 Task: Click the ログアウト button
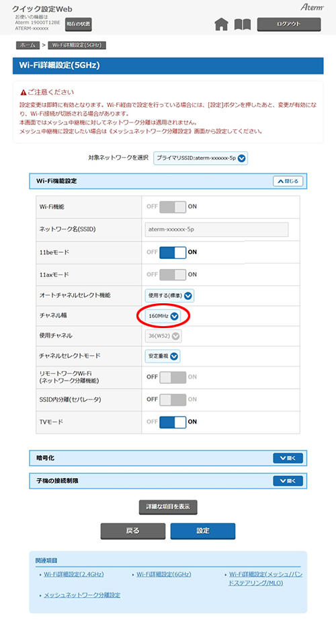289,24
